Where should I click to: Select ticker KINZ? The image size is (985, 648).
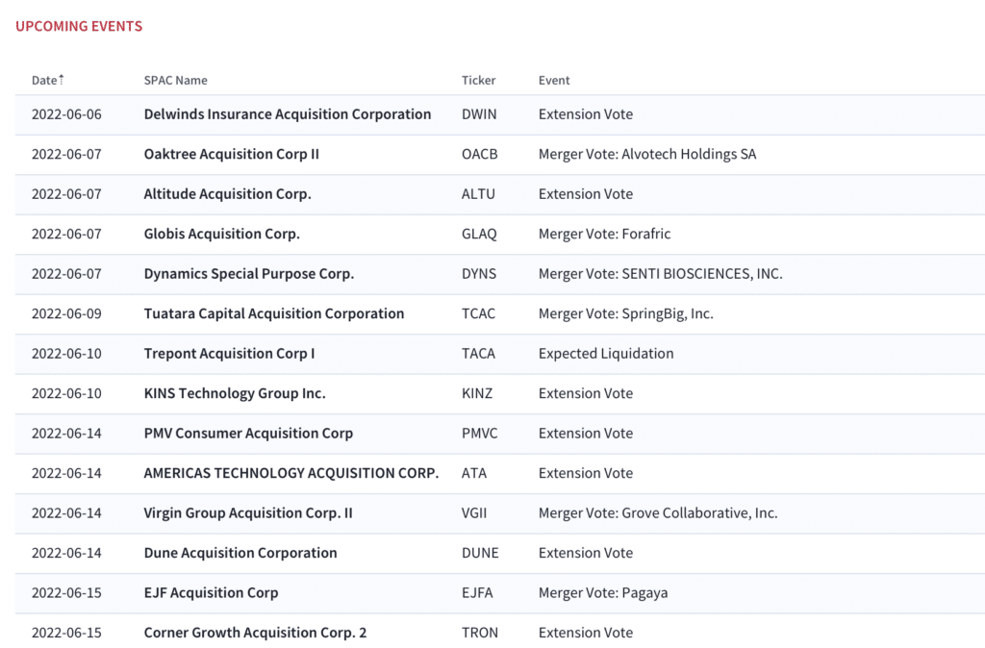point(477,393)
